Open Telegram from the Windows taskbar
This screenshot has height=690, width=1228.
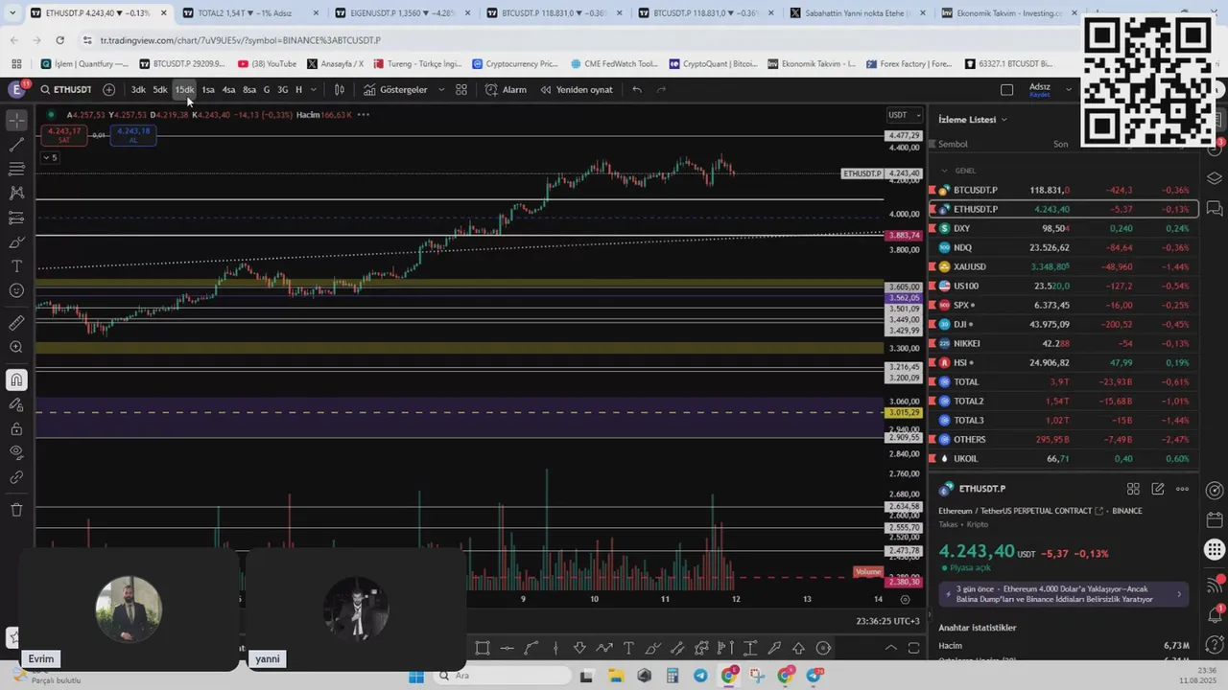coord(699,676)
